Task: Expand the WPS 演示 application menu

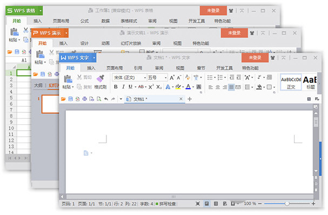Action: [x=66, y=33]
